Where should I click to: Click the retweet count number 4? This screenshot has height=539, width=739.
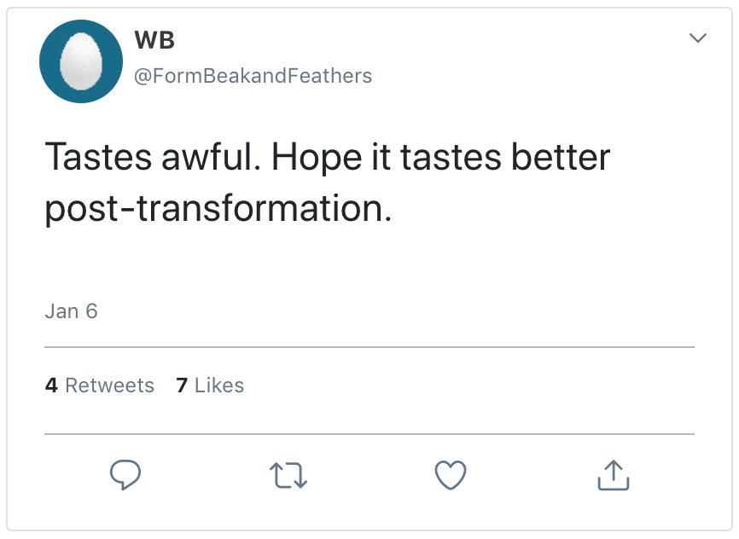click(x=51, y=385)
